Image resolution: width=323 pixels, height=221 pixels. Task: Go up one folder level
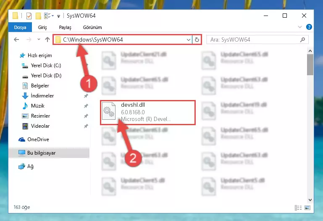pos(47,39)
